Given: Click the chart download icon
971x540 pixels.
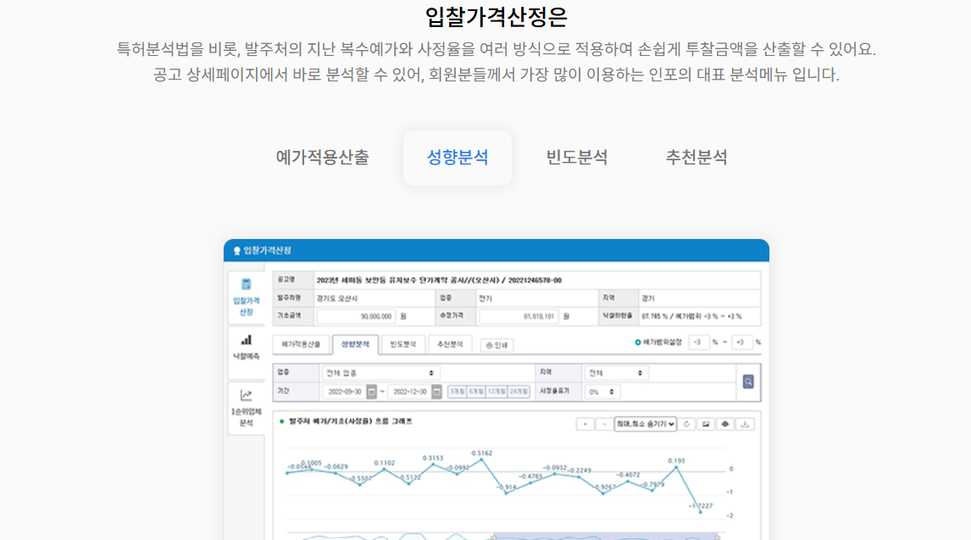Looking at the screenshot, I should point(745,424).
